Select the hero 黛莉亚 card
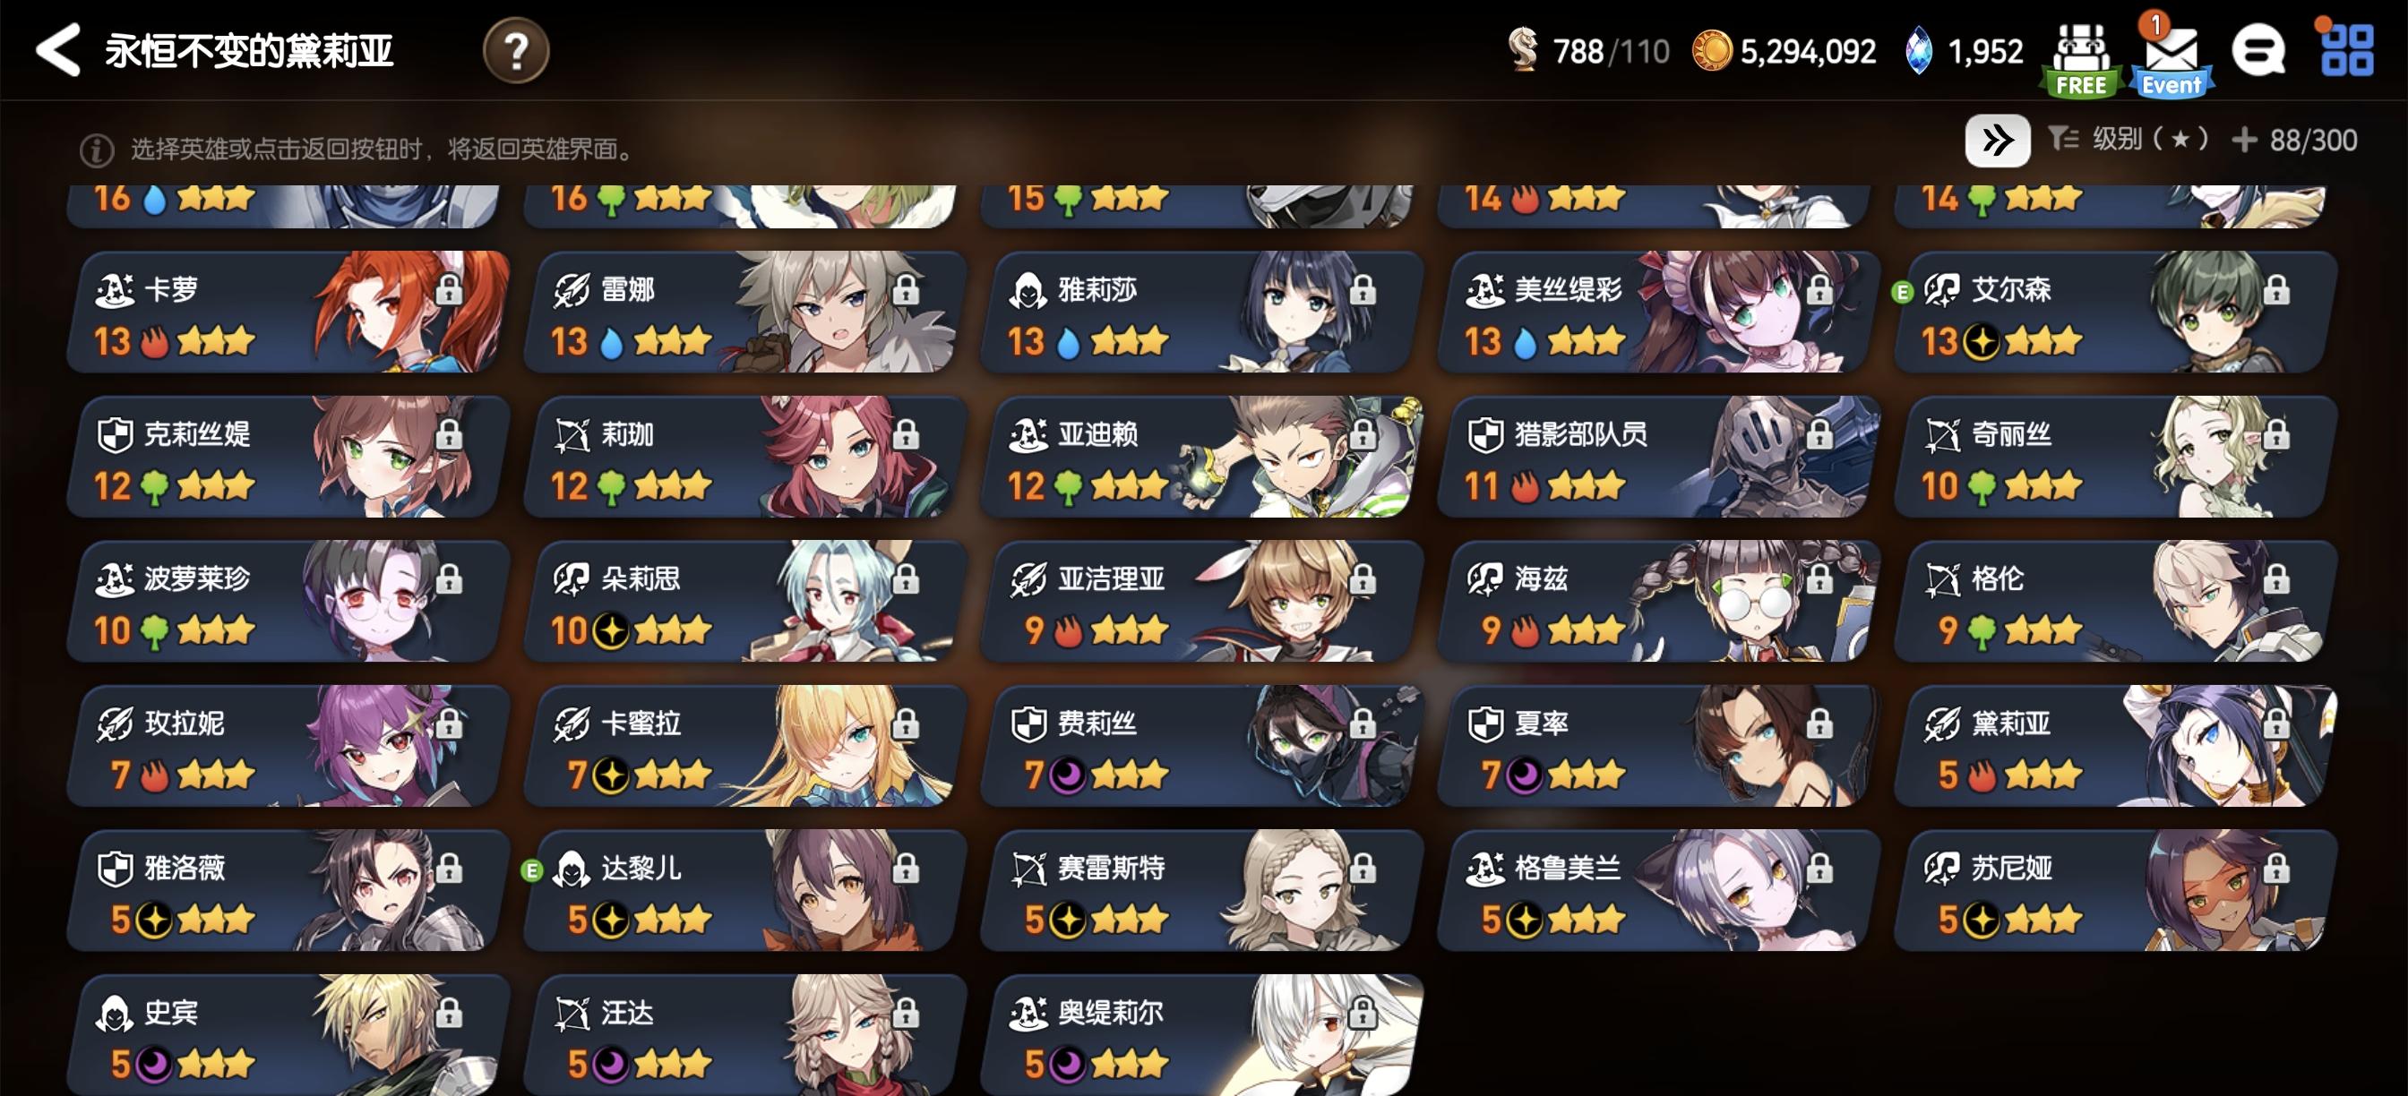 pyautogui.click(x=2114, y=746)
